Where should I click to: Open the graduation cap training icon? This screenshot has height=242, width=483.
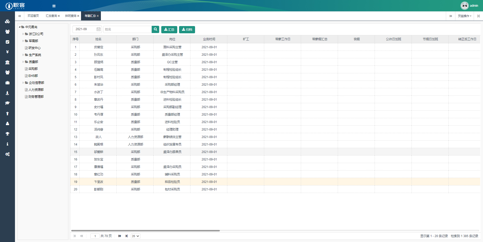pyautogui.click(x=7, y=103)
